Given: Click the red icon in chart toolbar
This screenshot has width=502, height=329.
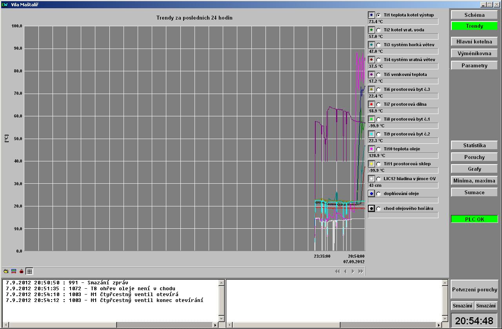Looking at the screenshot, I should 22,271.
